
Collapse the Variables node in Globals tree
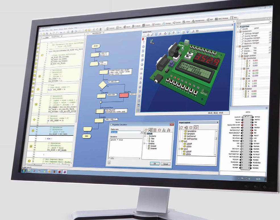pos(145,144)
